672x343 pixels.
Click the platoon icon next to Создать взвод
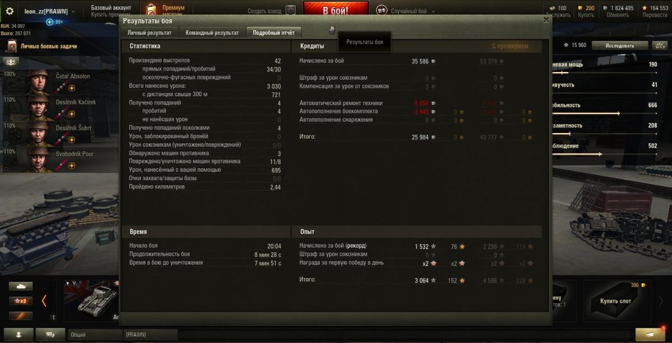pyautogui.click(x=290, y=10)
